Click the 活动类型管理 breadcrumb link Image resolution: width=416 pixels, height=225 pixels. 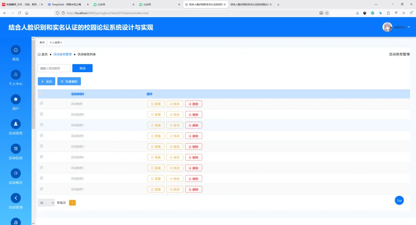pos(63,54)
